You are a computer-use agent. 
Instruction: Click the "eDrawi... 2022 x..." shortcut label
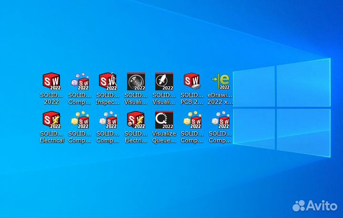tap(220, 98)
